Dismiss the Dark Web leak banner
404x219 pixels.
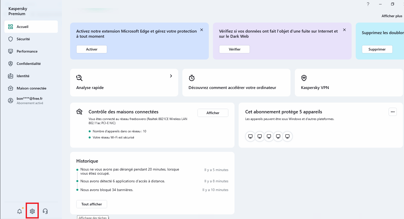(x=344, y=30)
